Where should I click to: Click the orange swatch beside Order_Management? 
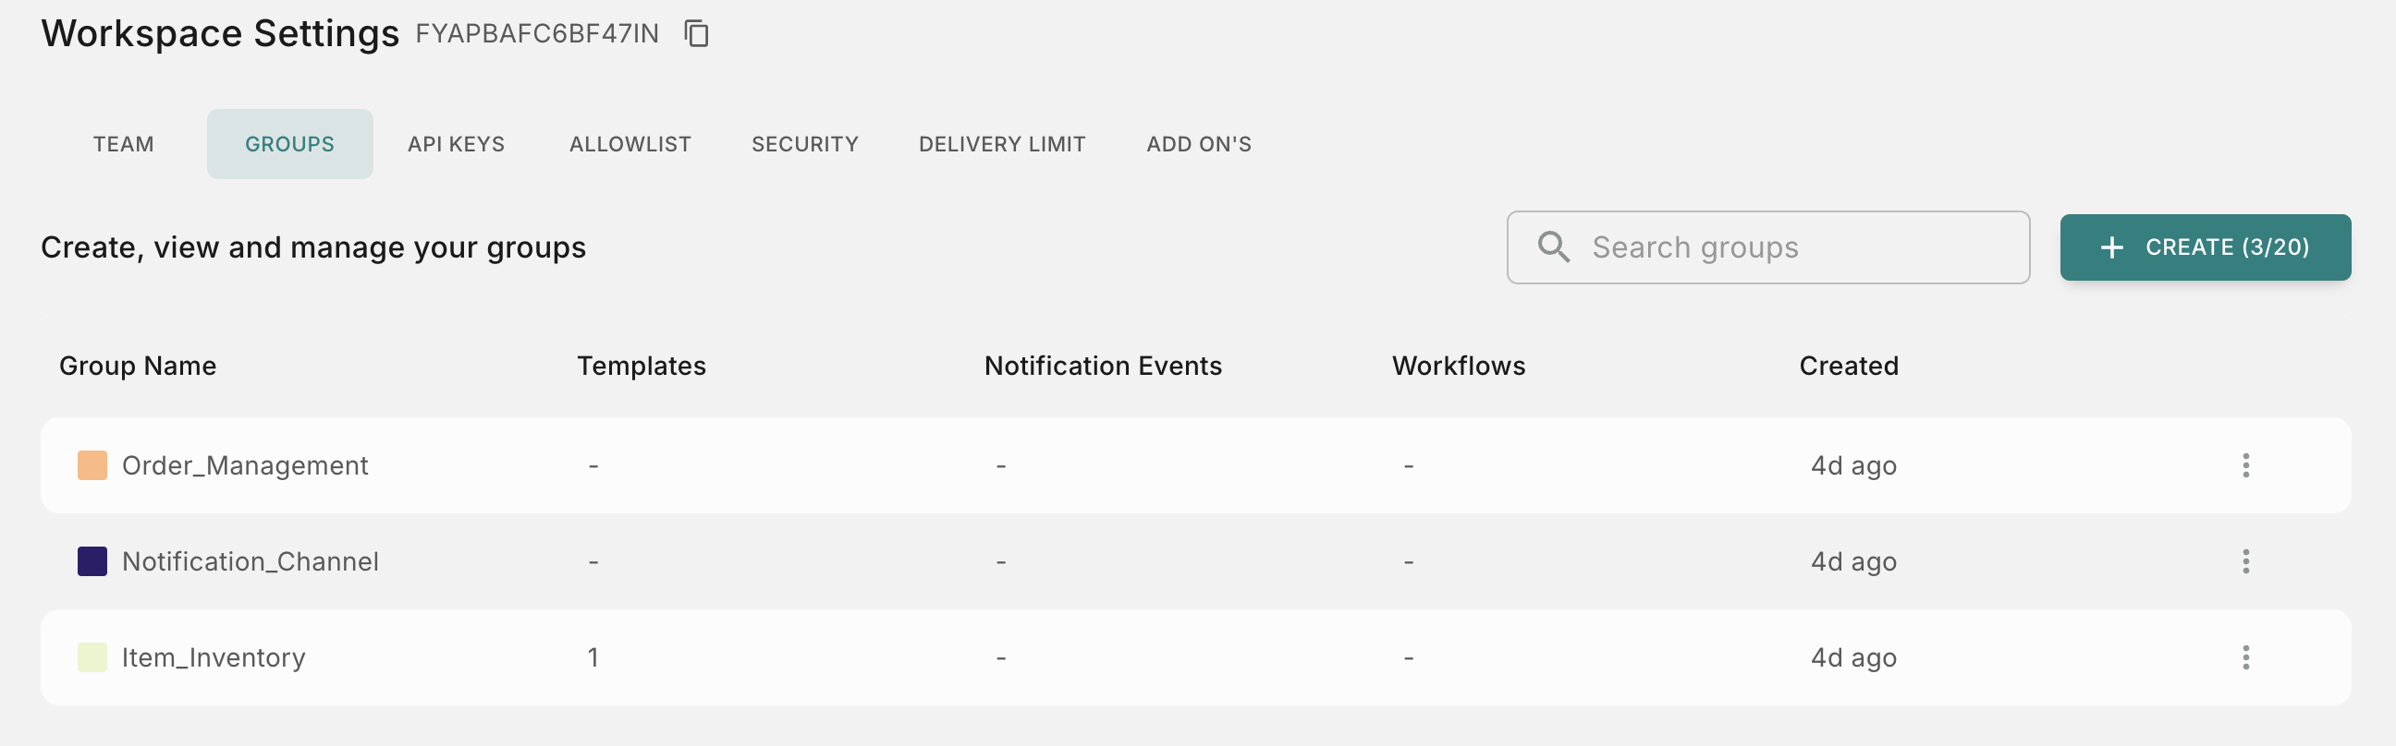[92, 465]
